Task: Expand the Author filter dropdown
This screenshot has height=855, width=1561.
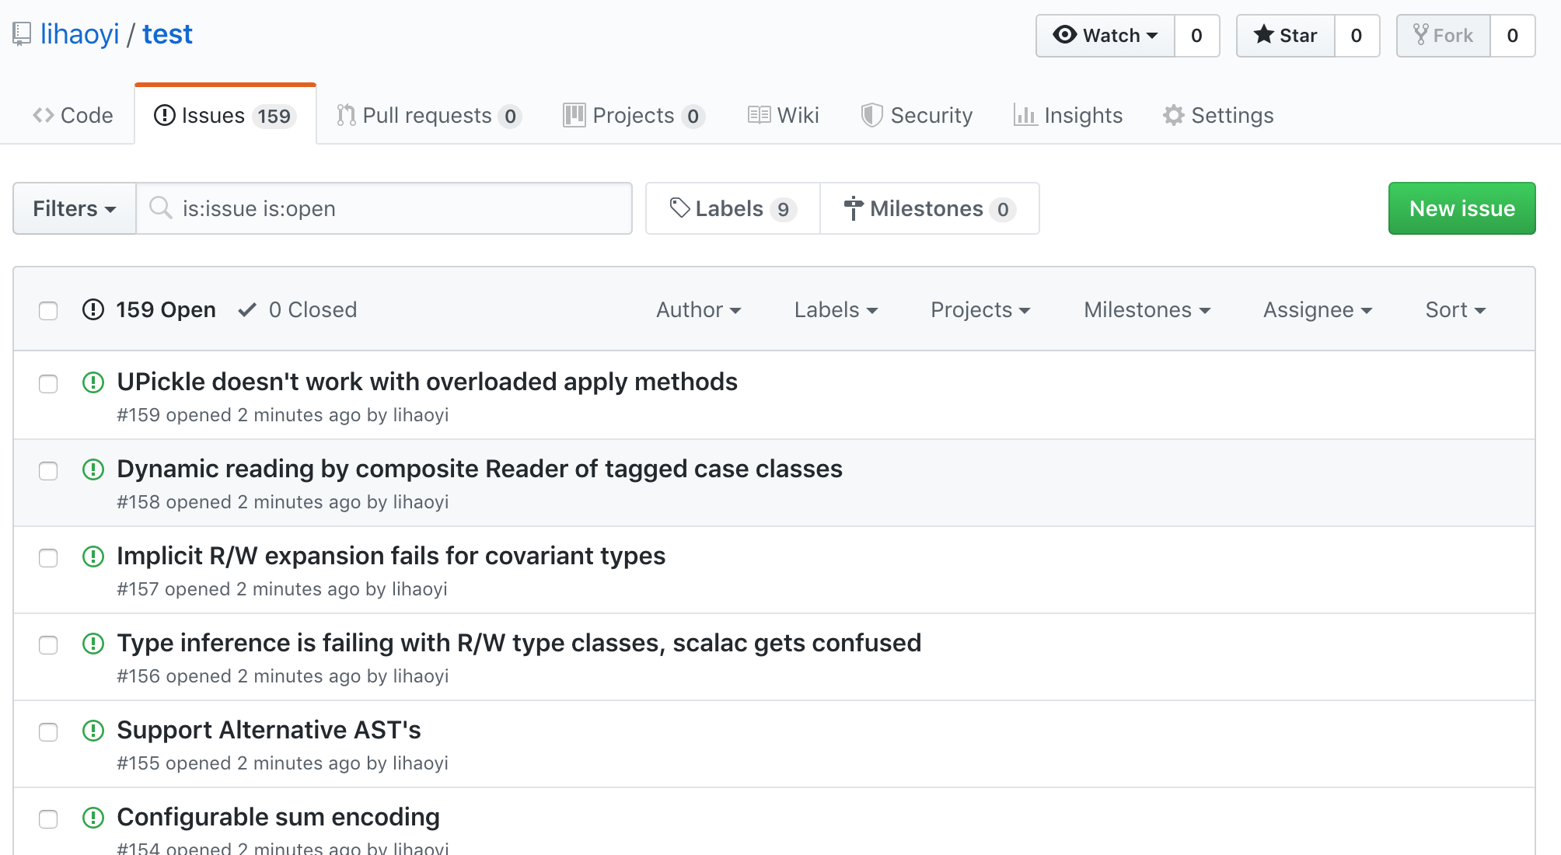Action: coord(698,310)
